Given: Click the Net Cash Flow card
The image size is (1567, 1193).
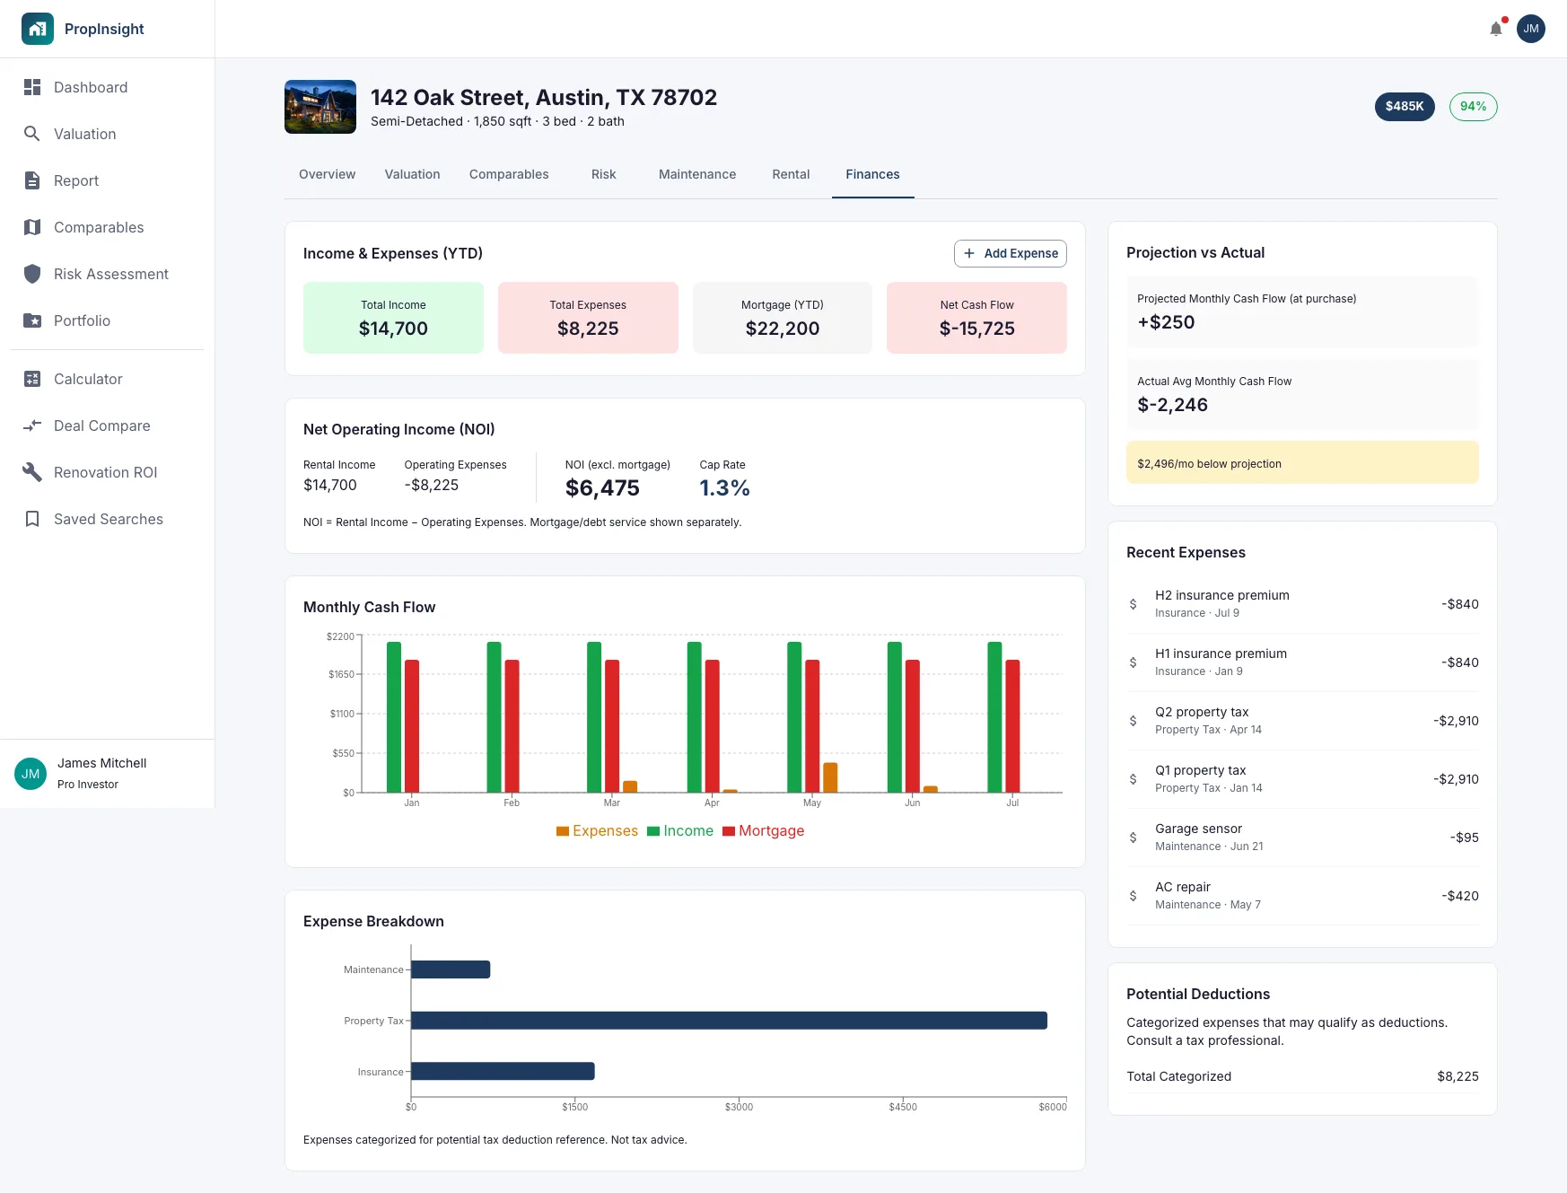Looking at the screenshot, I should (x=976, y=318).
